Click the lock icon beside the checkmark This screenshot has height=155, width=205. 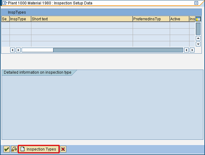(x=14, y=149)
